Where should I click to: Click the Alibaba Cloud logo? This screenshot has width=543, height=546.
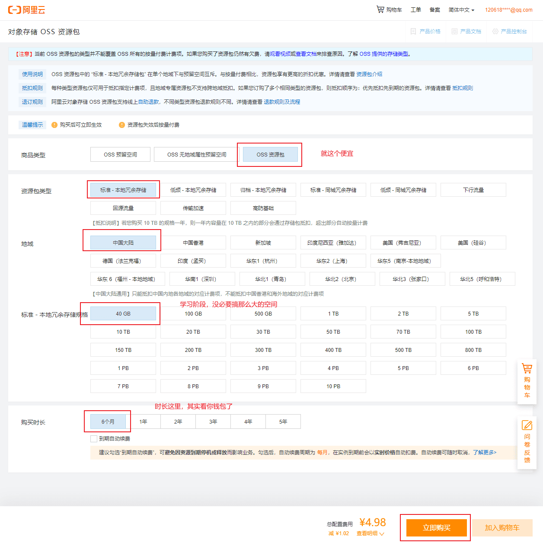click(x=27, y=10)
